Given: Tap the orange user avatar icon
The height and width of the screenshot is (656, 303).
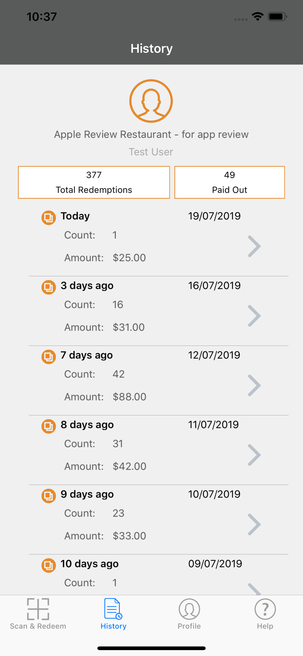Looking at the screenshot, I should coord(151,101).
